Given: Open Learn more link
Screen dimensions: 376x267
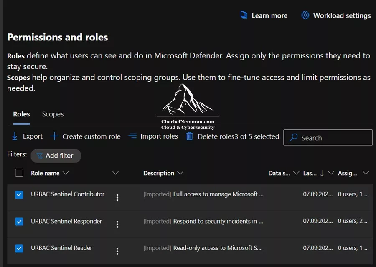Looking at the screenshot, I should tap(269, 15).
